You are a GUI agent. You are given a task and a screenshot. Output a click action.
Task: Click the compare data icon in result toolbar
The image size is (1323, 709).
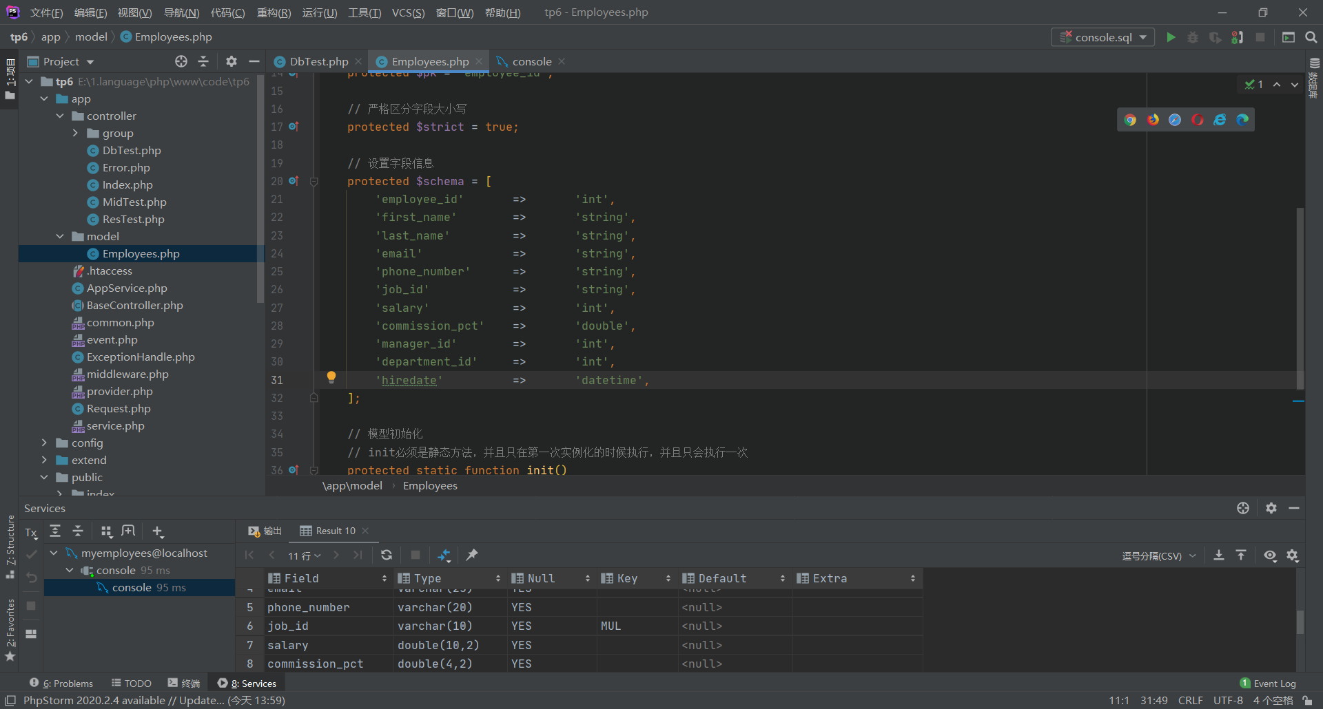click(x=444, y=555)
